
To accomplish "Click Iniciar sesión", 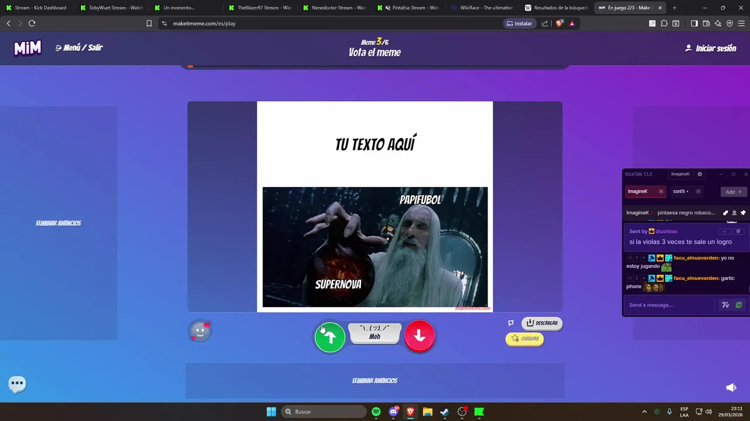I will click(710, 49).
